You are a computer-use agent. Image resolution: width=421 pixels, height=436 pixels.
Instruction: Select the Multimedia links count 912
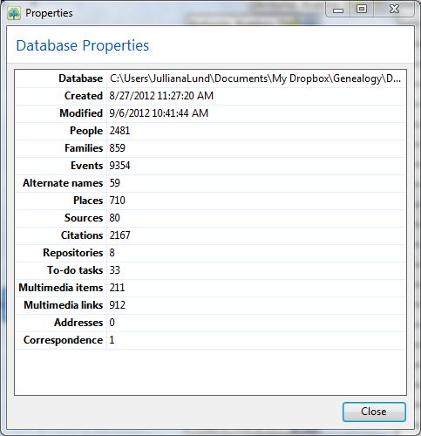tap(118, 305)
